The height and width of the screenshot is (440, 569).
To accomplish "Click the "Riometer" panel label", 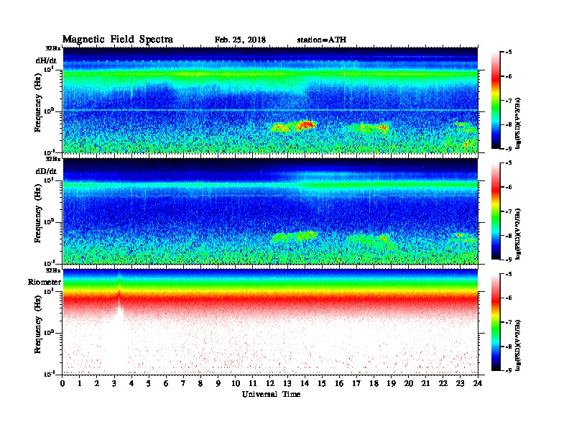I will point(45,282).
